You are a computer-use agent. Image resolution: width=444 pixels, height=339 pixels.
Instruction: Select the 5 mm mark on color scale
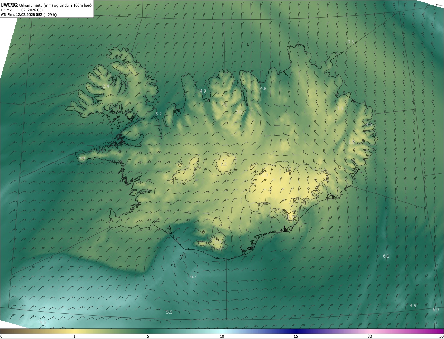[148, 336]
